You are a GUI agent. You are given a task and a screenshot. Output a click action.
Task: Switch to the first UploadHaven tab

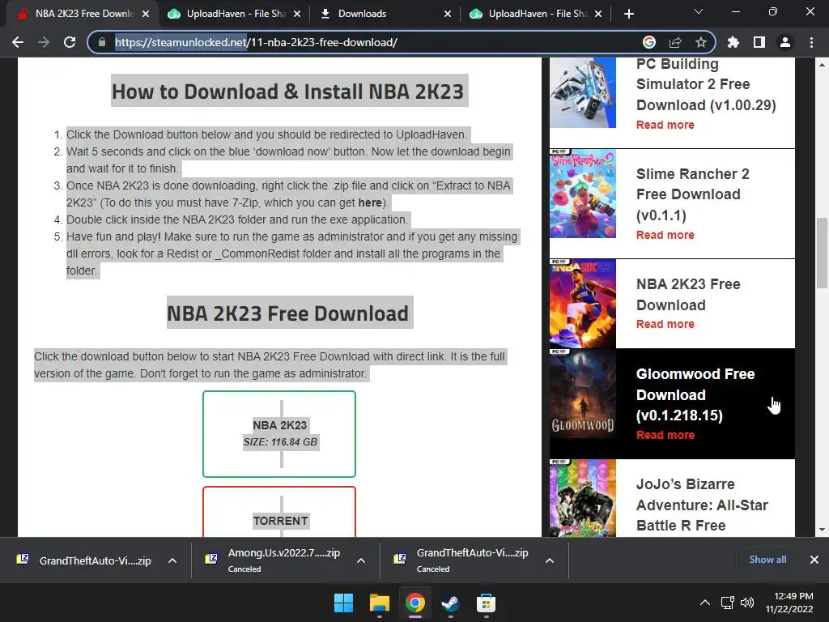(x=232, y=14)
